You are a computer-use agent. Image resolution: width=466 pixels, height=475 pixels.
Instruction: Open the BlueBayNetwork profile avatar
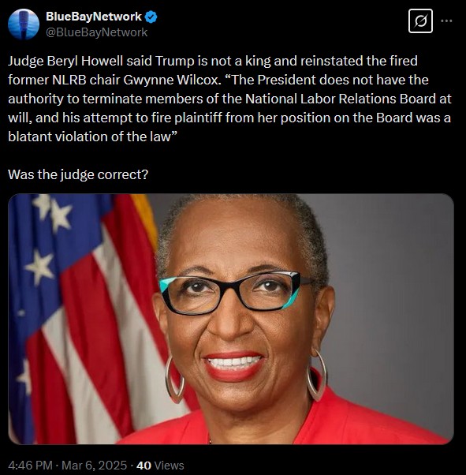(24, 24)
